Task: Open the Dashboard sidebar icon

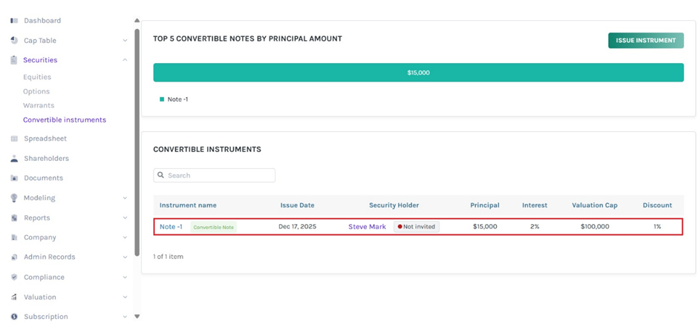Action: [x=14, y=21]
